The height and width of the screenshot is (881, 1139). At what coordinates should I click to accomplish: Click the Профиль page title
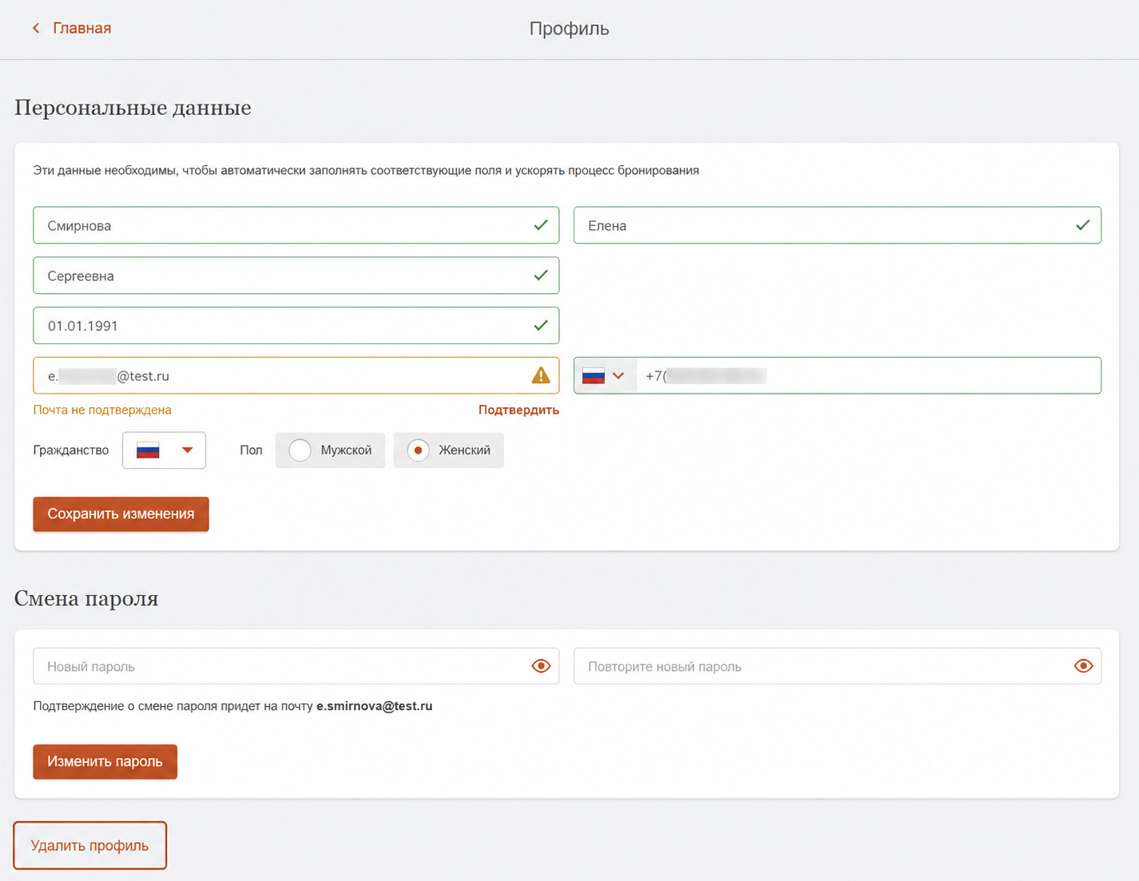pos(569,29)
